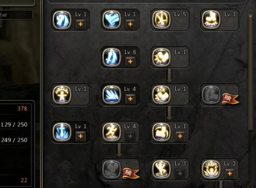Click the disabled plus on Lv 3 skill
This screenshot has height=188, width=256.
tap(180, 173)
